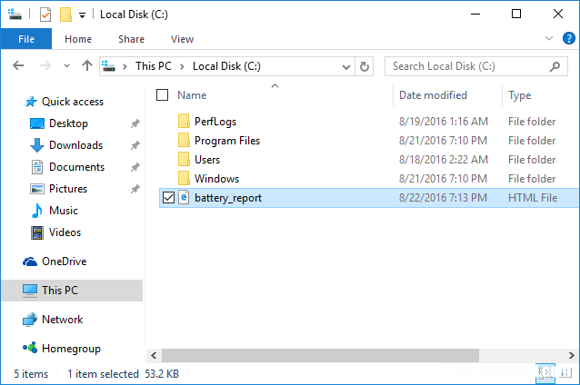This screenshot has width=580, height=385.
Task: Click the pin icon next to Desktop
Action: pos(135,123)
